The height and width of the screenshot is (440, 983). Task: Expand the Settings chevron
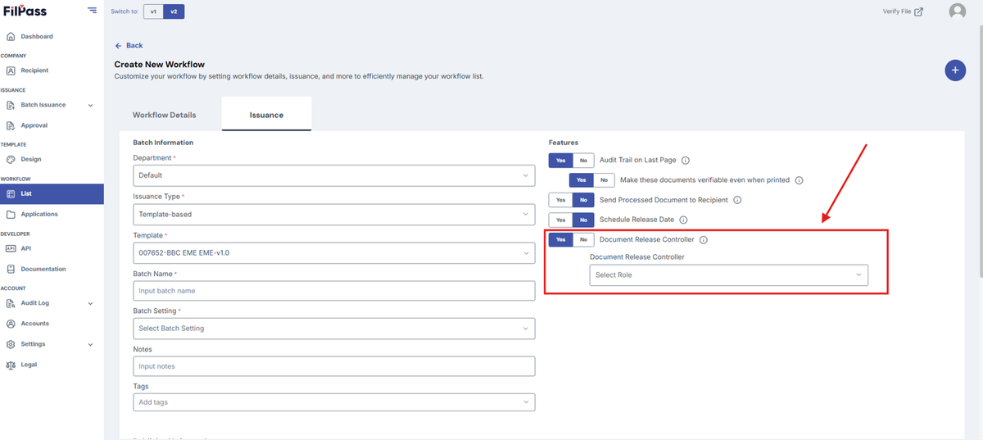click(x=90, y=344)
